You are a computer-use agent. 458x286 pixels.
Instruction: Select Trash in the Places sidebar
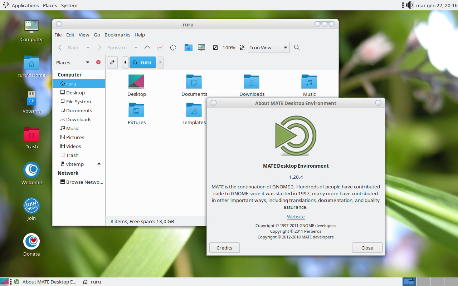(x=79, y=155)
